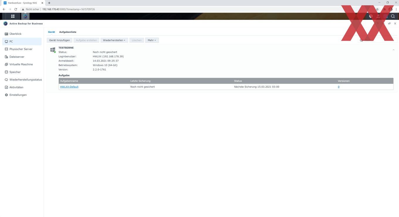Click the Windows icon of TESTBIRNE device
This screenshot has width=399, height=217.
pos(53,50)
